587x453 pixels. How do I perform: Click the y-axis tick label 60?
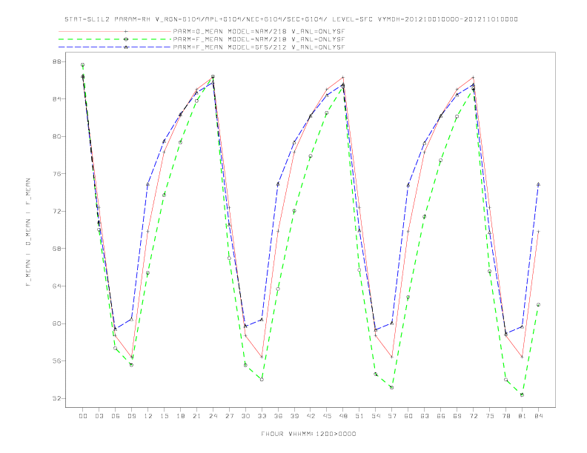[56, 323]
